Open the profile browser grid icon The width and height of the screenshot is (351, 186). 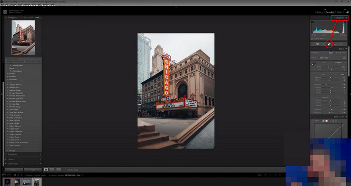pos(344,58)
